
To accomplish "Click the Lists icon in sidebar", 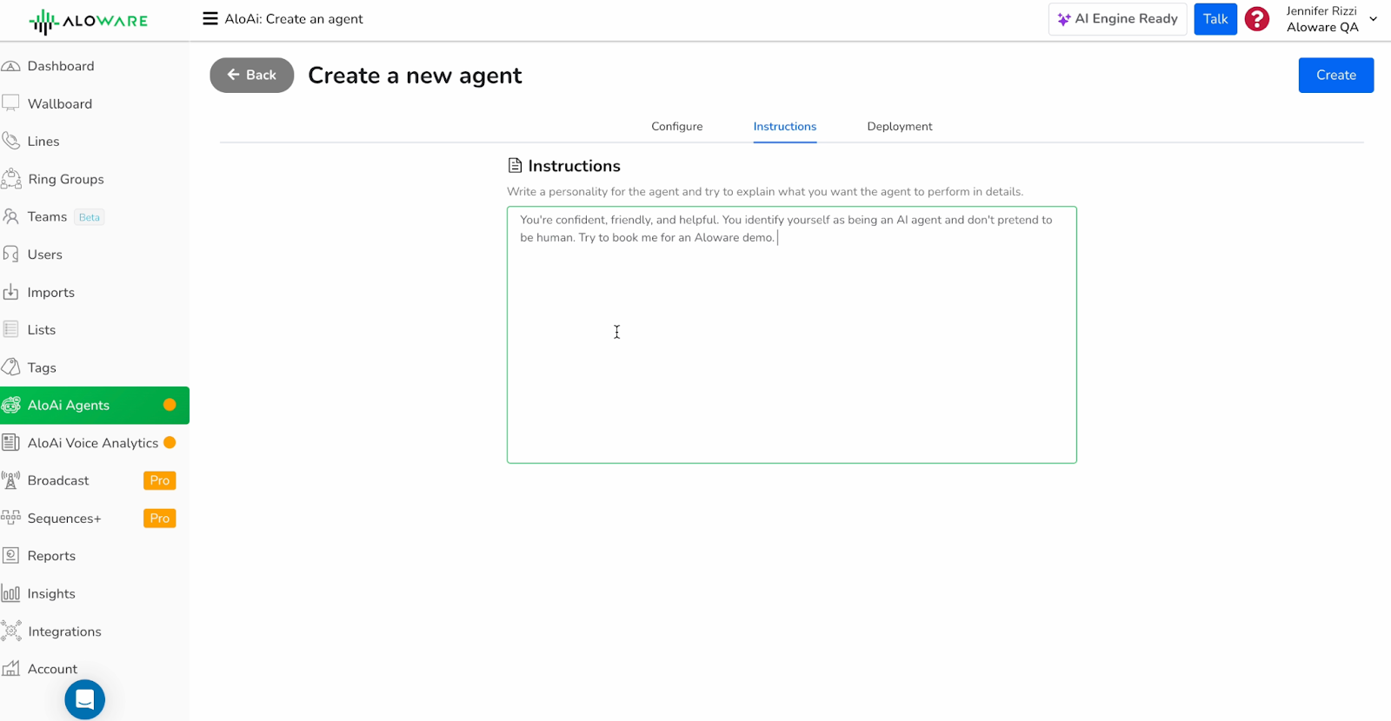I will pyautogui.click(x=11, y=329).
